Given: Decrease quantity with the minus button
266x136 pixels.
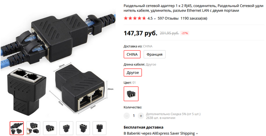Looking at the screenshot, I should click(127, 116).
